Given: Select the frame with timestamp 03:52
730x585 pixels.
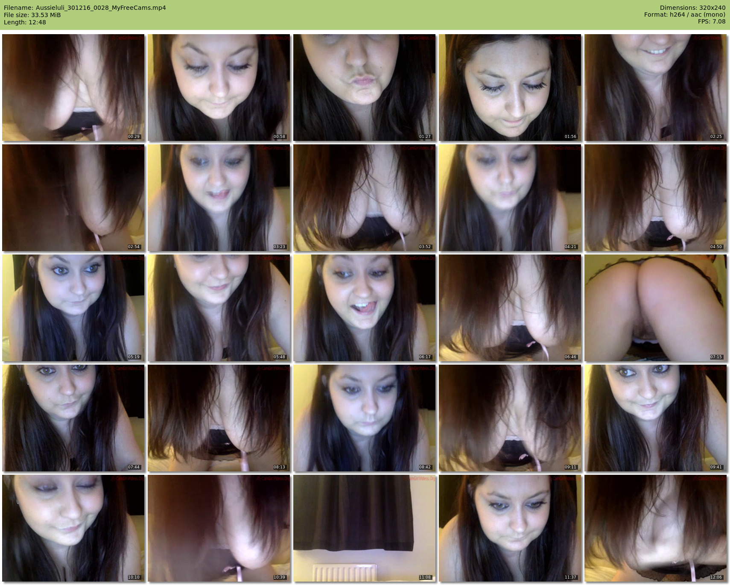Looking at the screenshot, I should point(365,198).
